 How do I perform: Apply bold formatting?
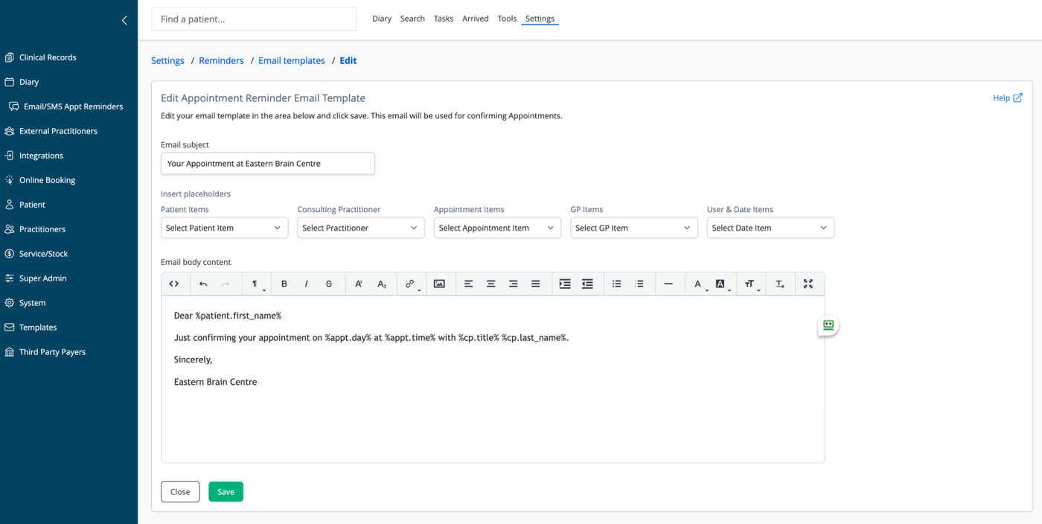point(284,284)
